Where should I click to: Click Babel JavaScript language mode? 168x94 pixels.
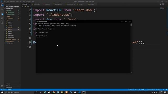(151, 90)
